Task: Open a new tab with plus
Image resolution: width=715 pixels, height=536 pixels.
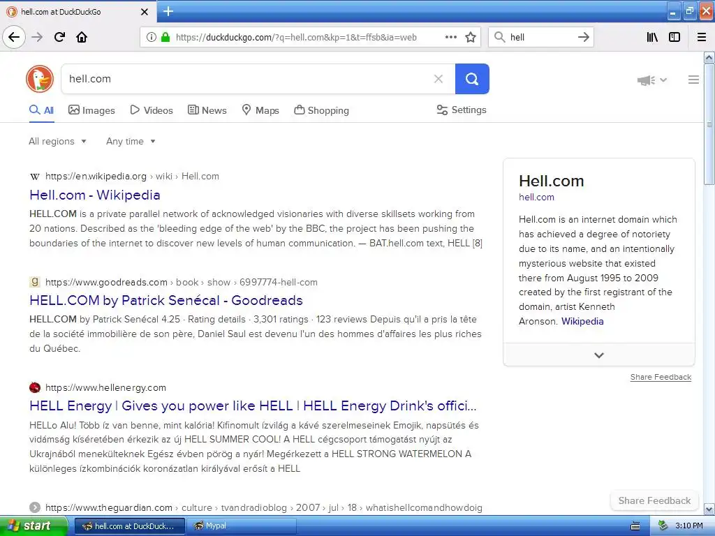Action: [168, 11]
